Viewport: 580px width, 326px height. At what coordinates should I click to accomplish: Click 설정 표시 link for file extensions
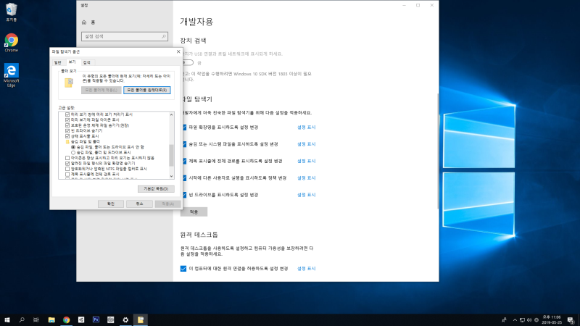[x=306, y=128]
